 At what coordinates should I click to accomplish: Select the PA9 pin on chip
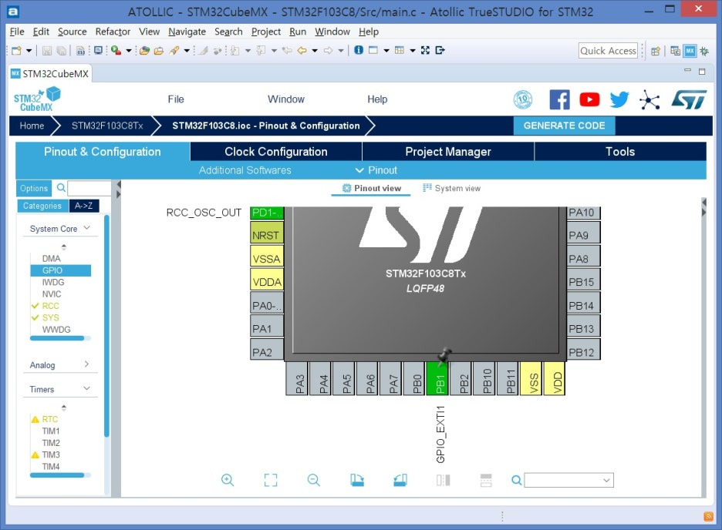[x=583, y=233]
